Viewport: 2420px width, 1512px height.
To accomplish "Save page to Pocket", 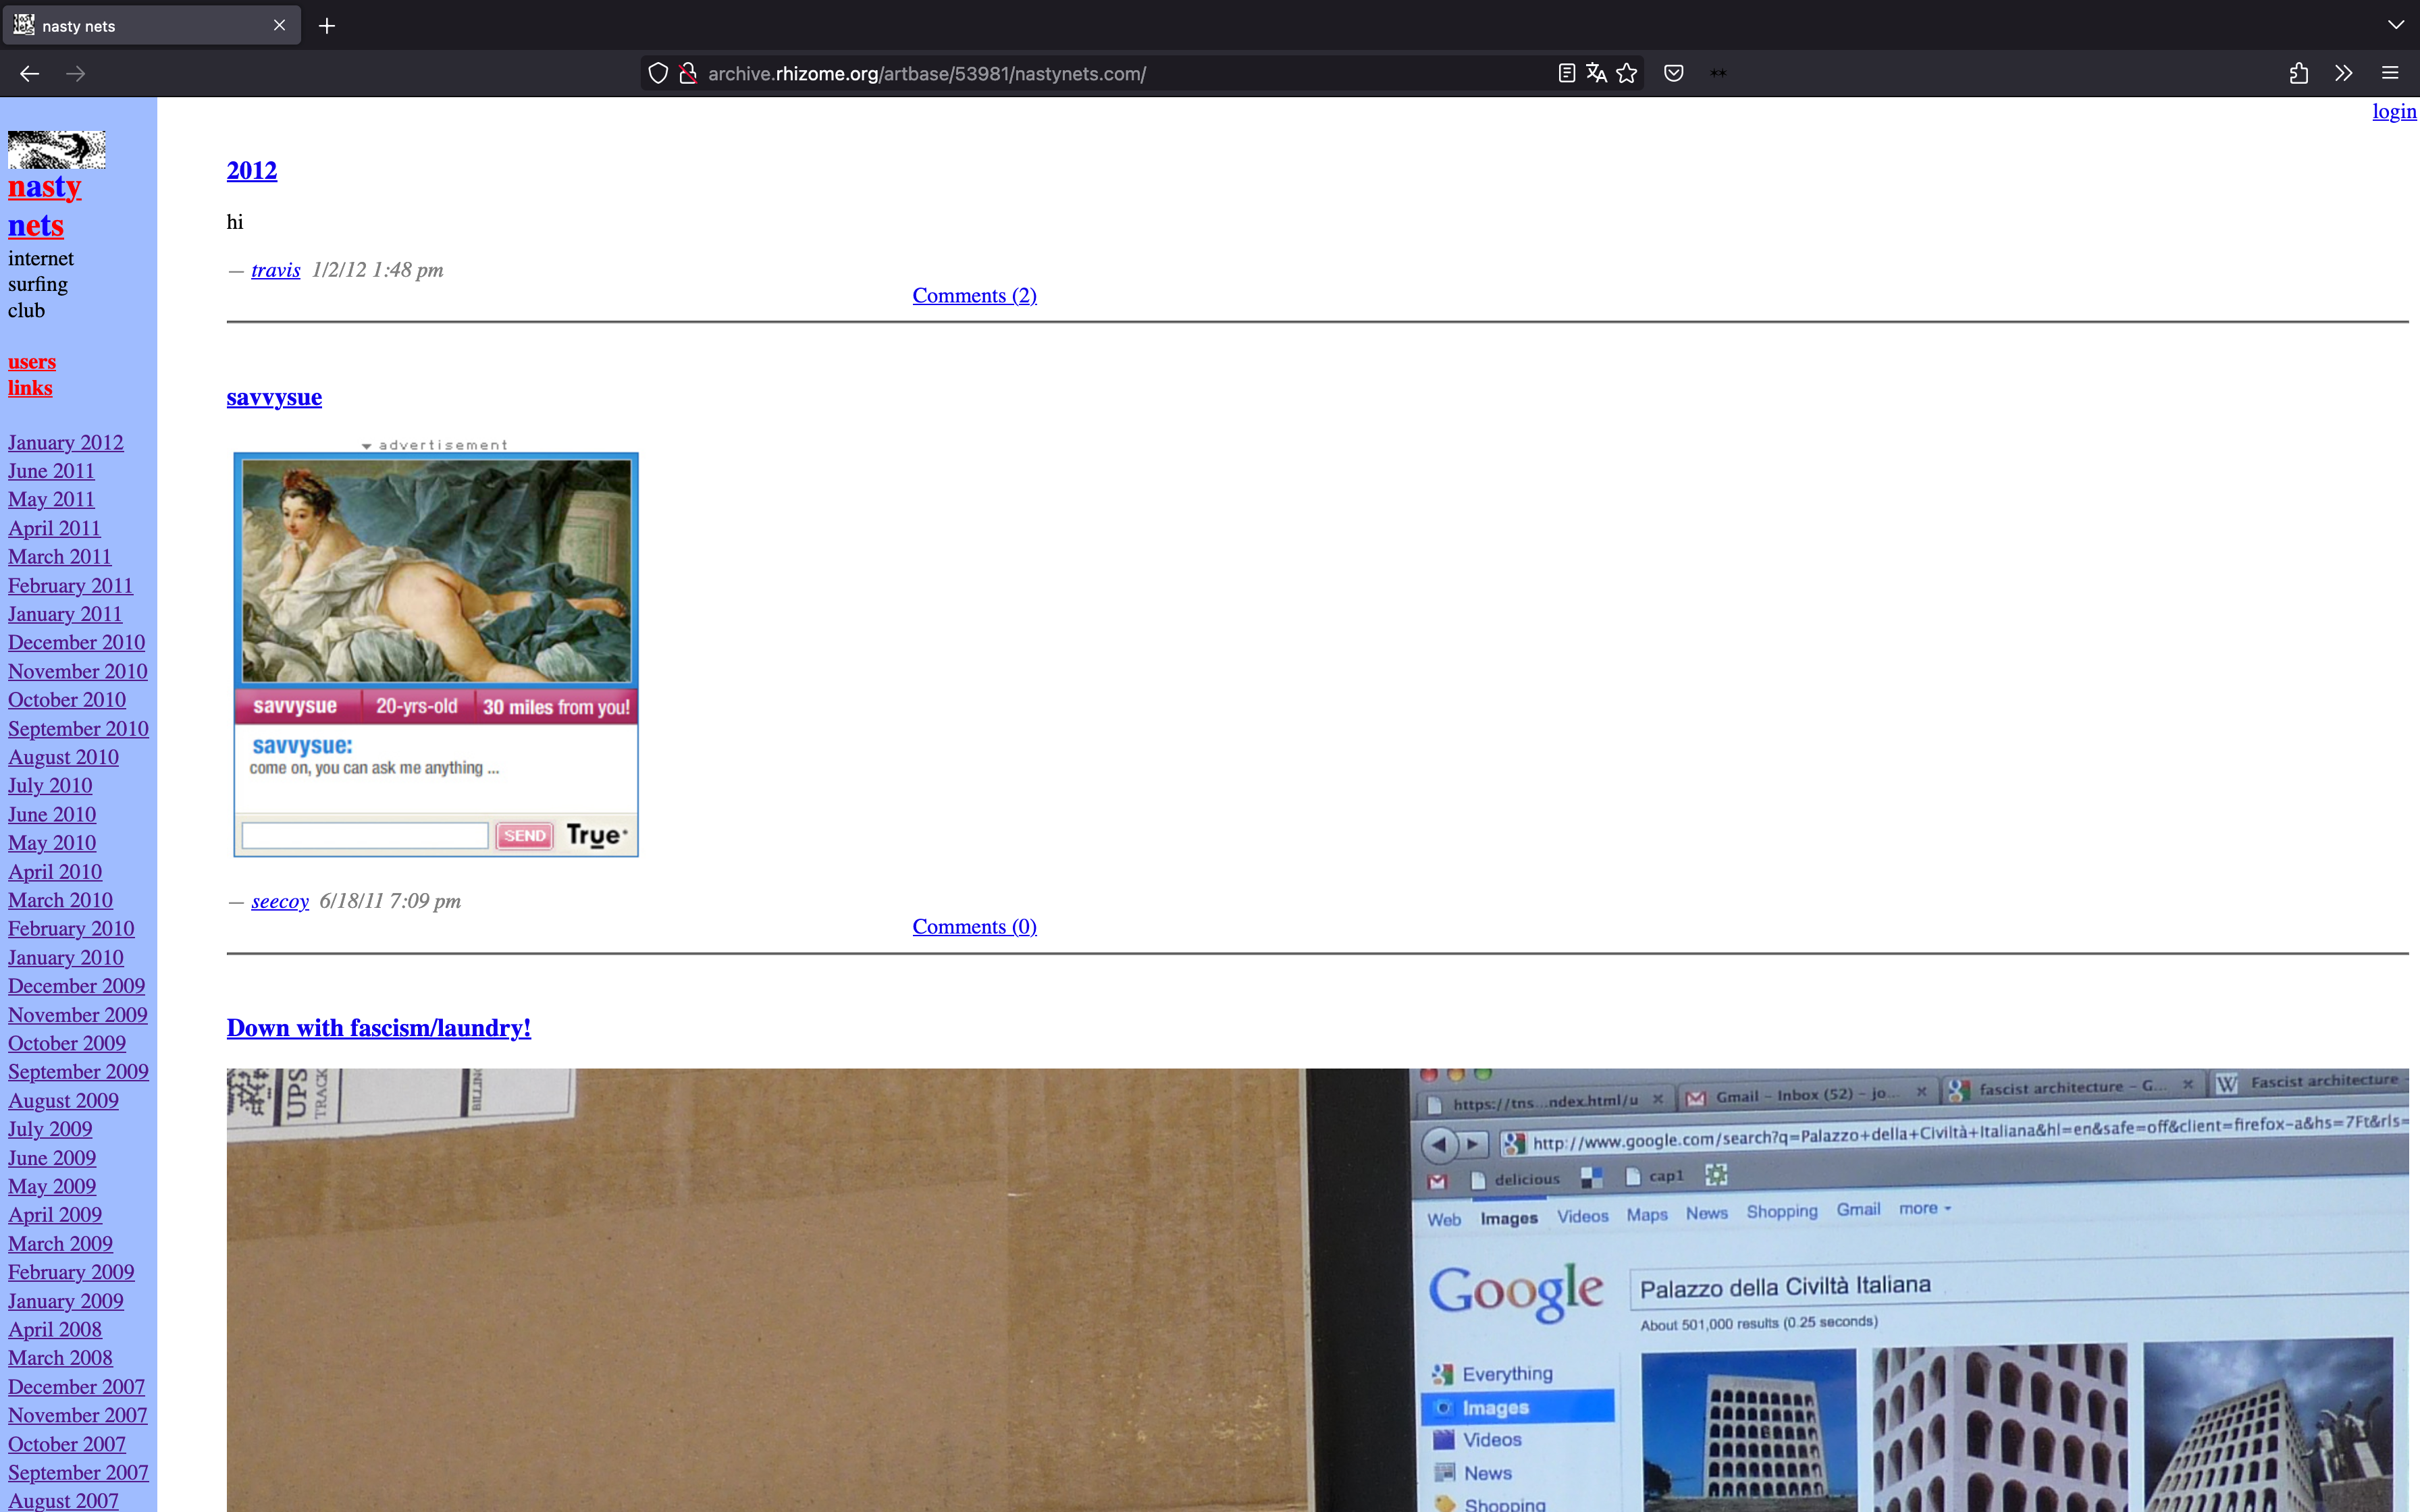I will (1673, 73).
